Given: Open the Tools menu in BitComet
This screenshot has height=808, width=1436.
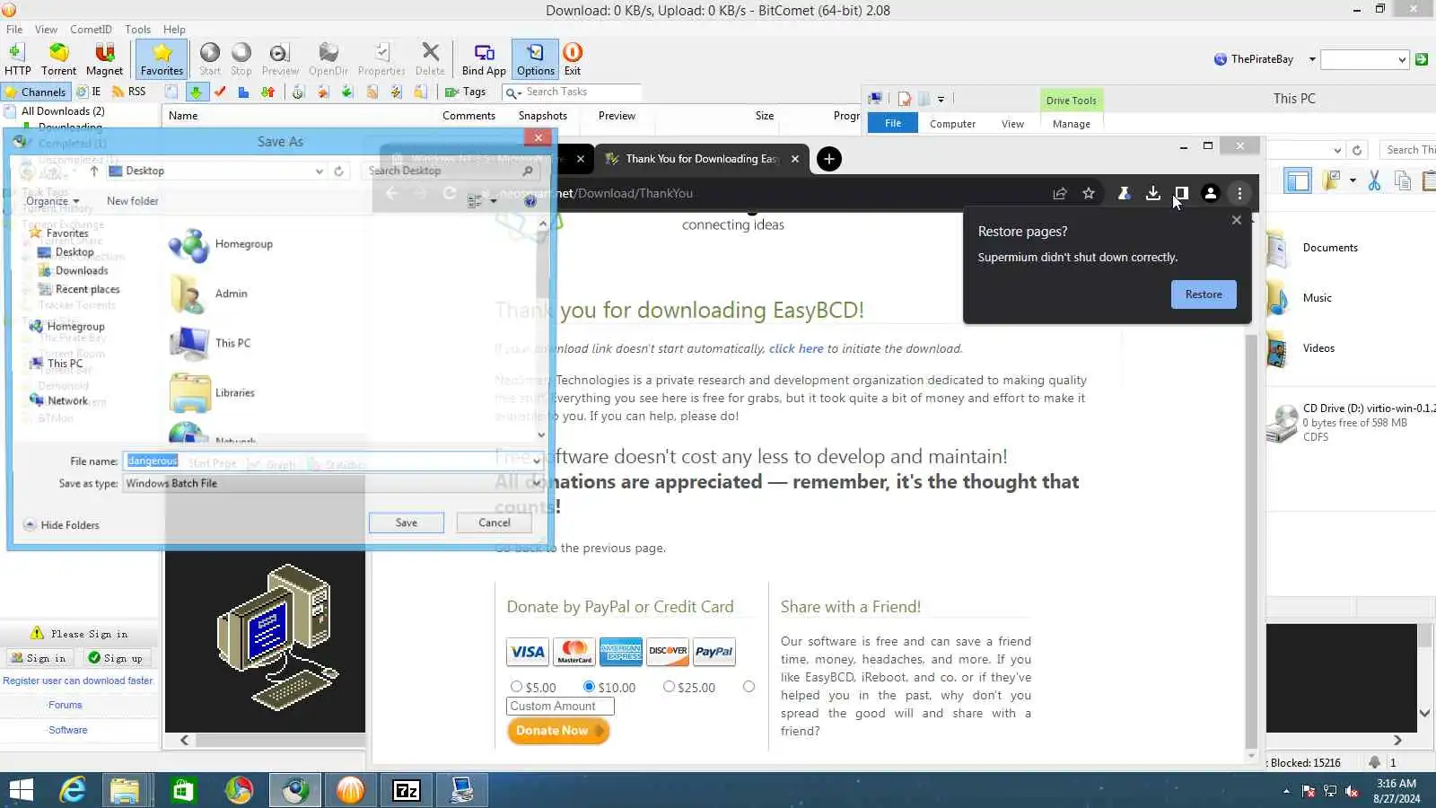Looking at the screenshot, I should pos(137,29).
